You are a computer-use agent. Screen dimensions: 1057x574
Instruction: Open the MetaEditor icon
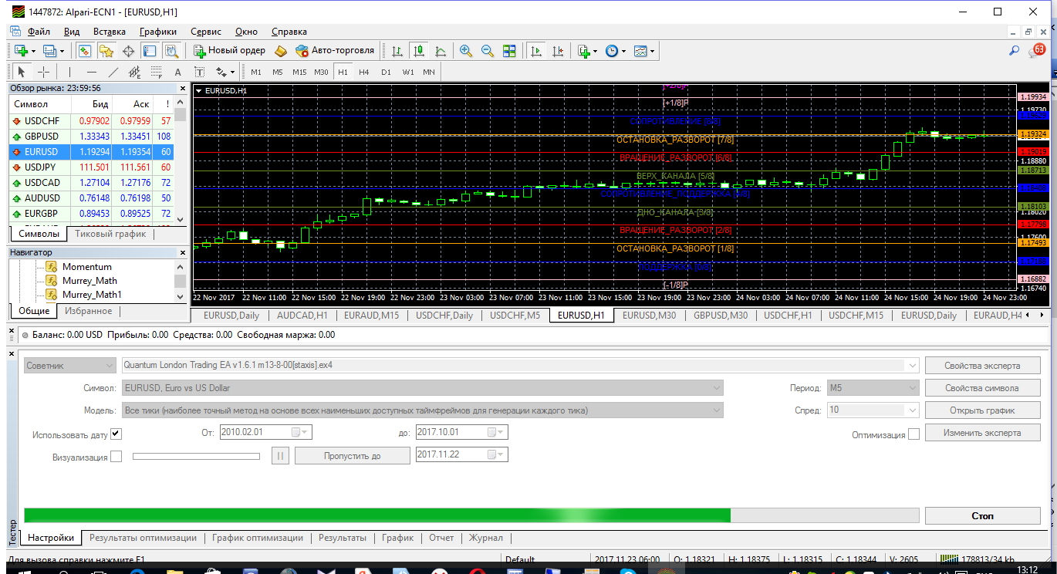(281, 50)
